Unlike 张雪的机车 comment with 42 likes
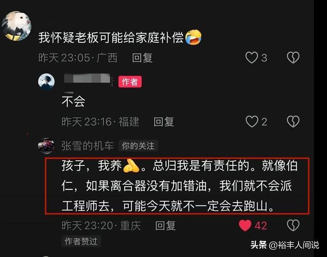327x257 pixels. pos(245,225)
